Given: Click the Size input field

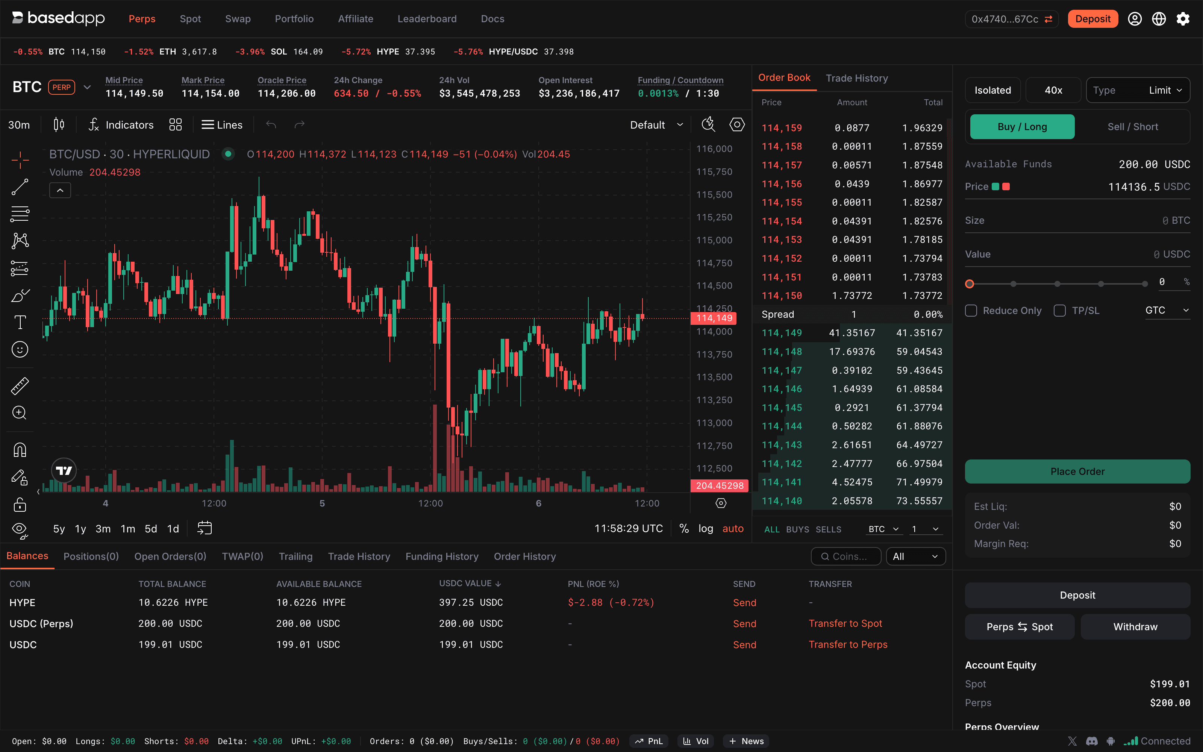Looking at the screenshot, I should click(1077, 220).
